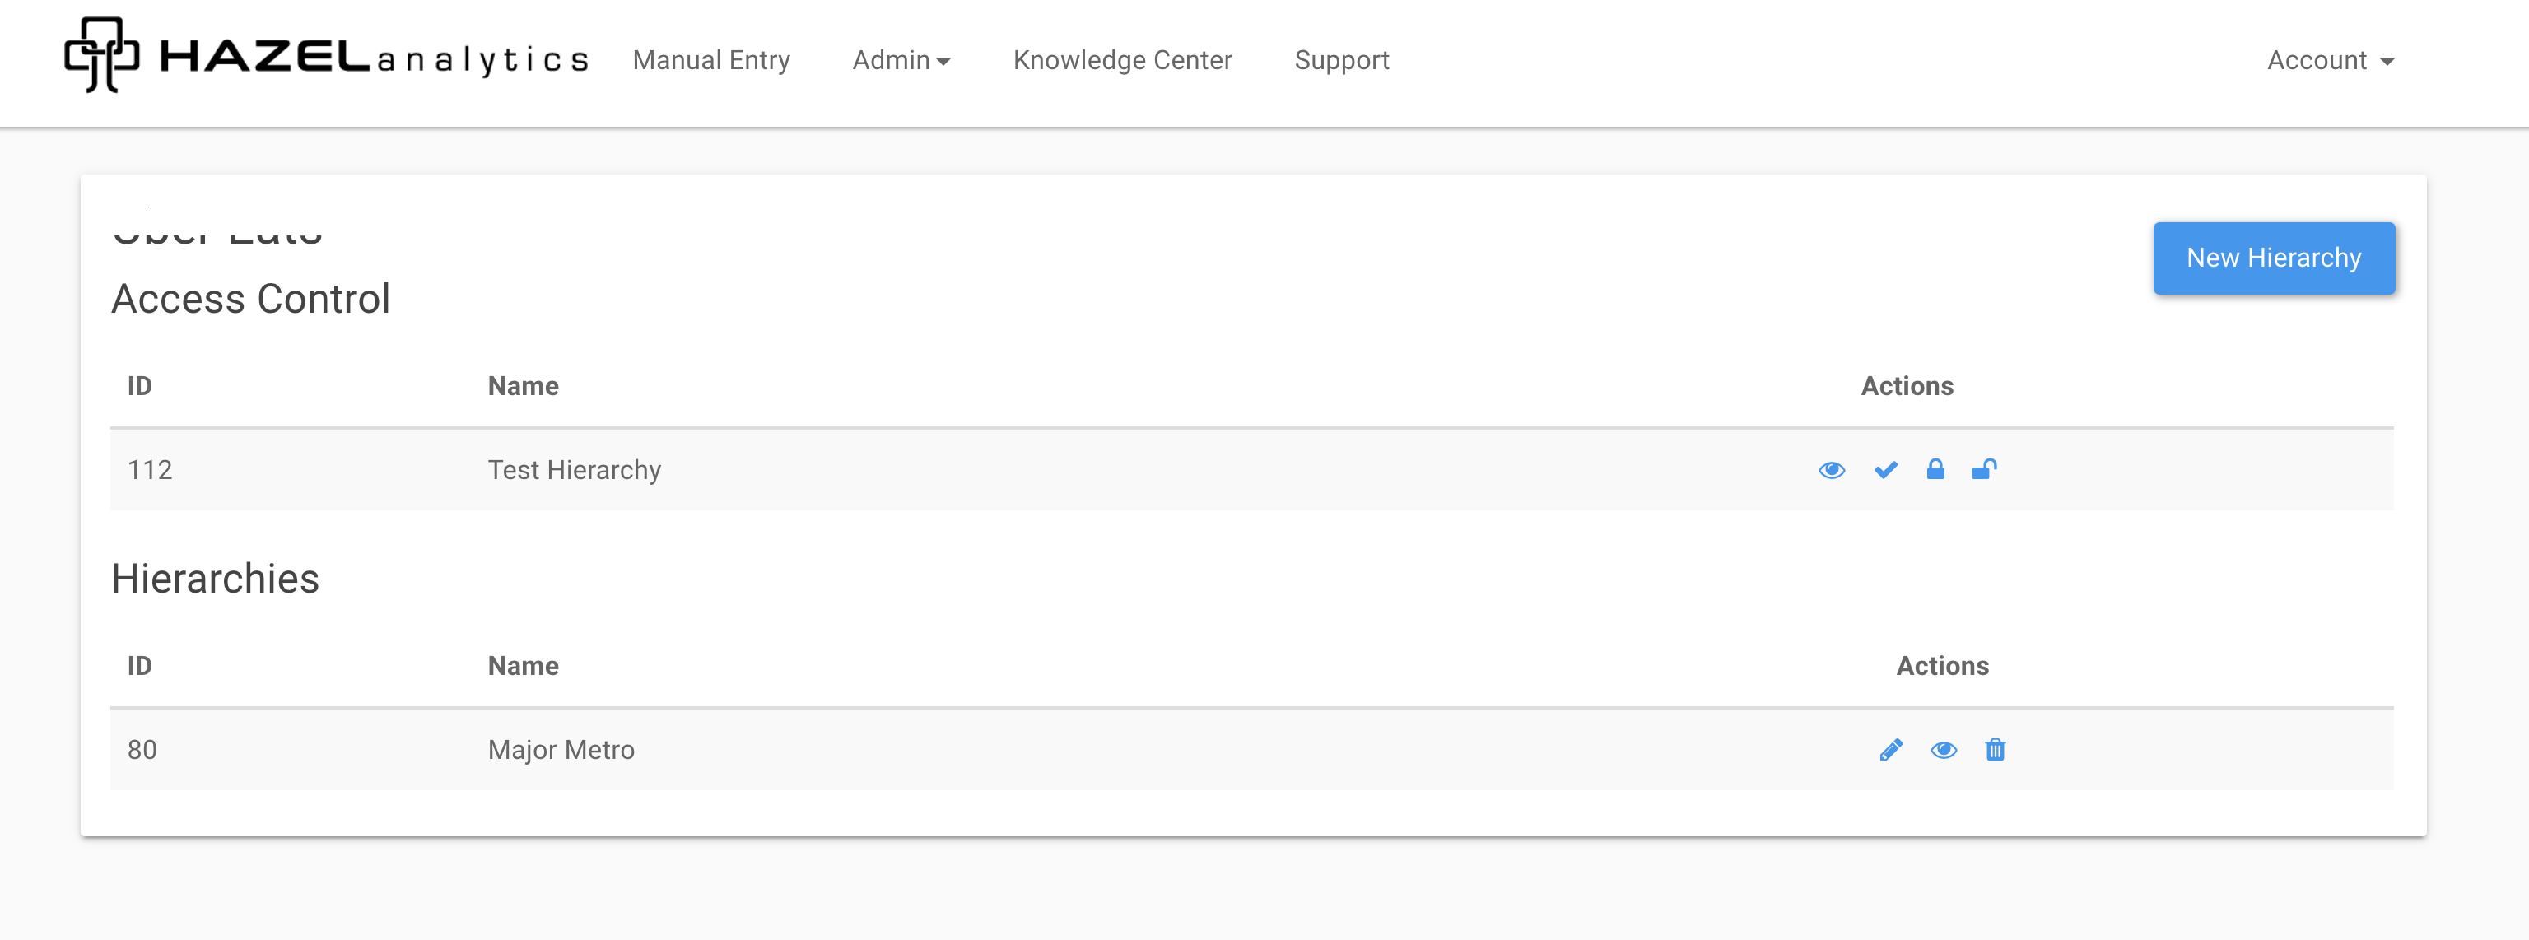Click the locked padlock icon for Test Hierarchy

pos(1936,470)
